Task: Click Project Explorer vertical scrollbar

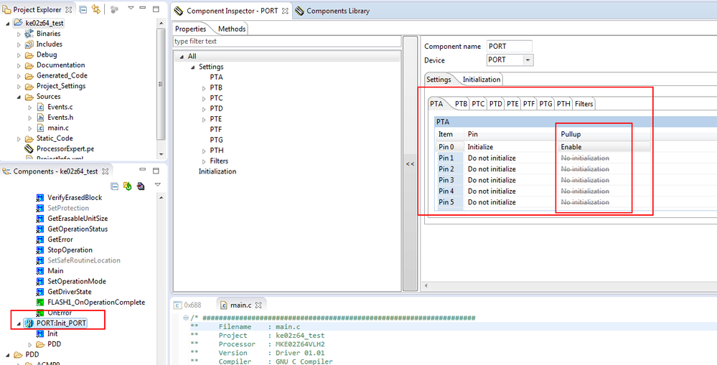Action: [161, 83]
